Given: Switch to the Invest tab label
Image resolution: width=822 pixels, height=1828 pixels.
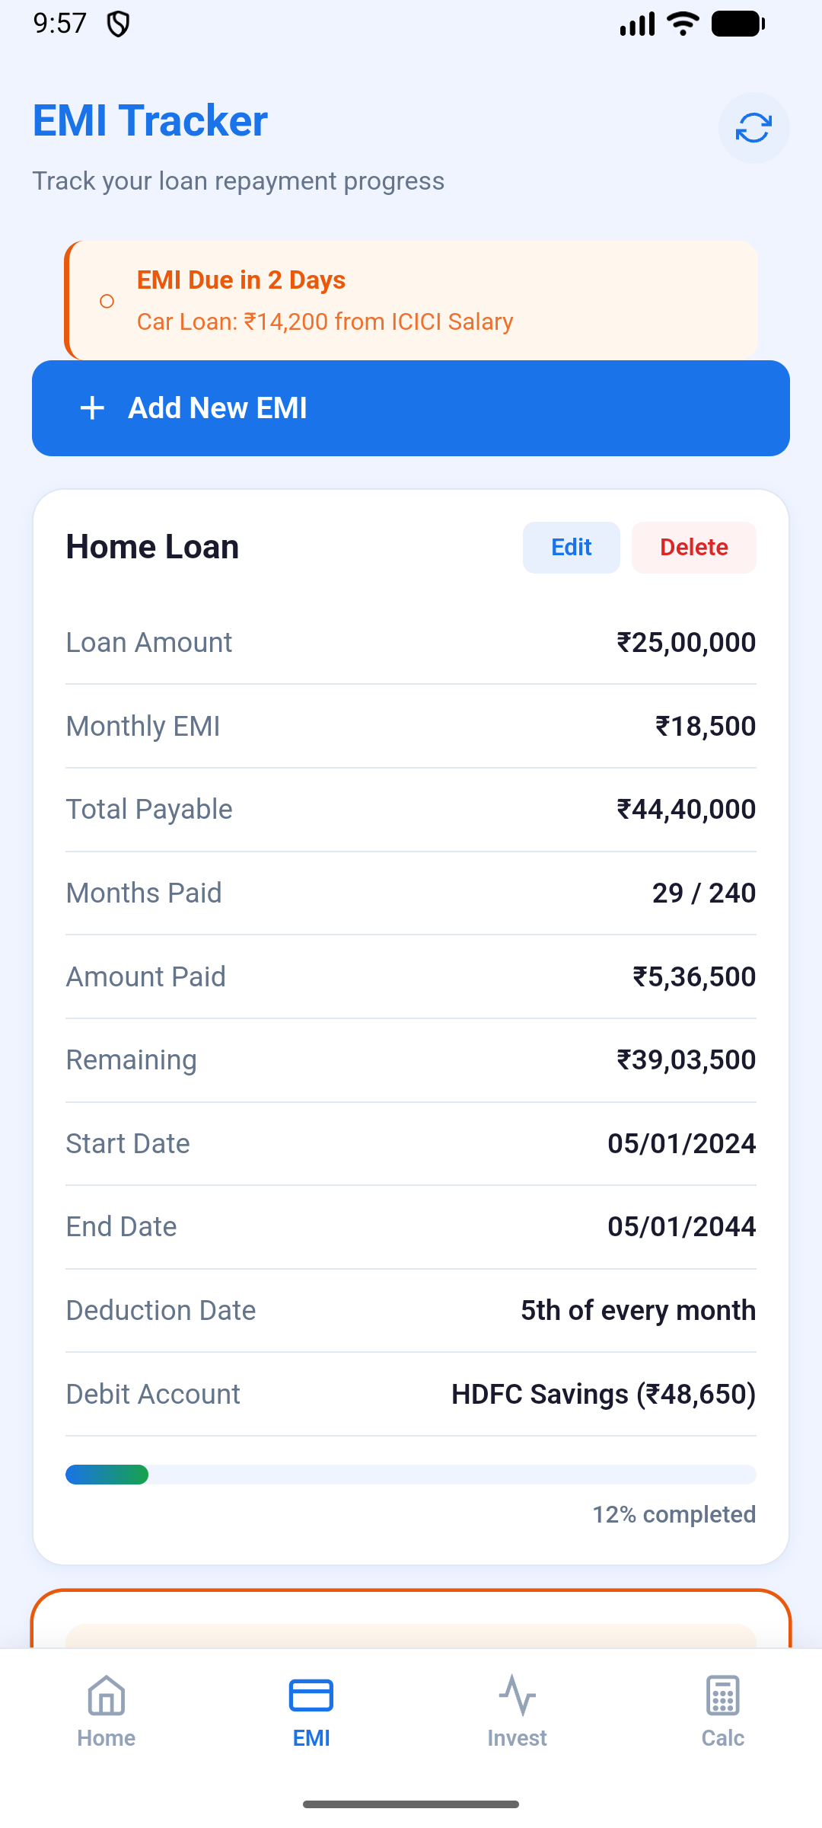Looking at the screenshot, I should (518, 1738).
